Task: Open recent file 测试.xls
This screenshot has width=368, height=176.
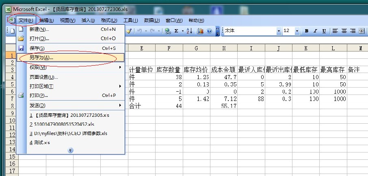Action: click(39, 142)
